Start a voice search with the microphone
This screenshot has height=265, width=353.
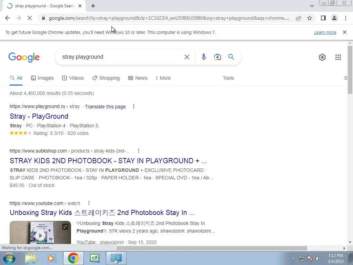click(x=203, y=57)
